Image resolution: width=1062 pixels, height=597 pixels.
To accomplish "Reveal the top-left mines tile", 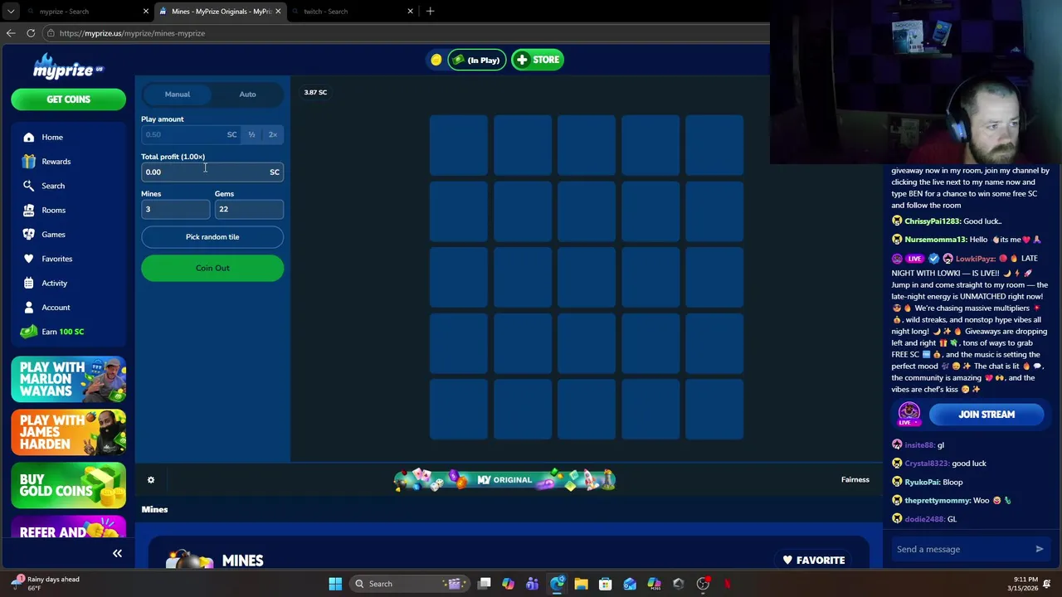I will click(459, 145).
